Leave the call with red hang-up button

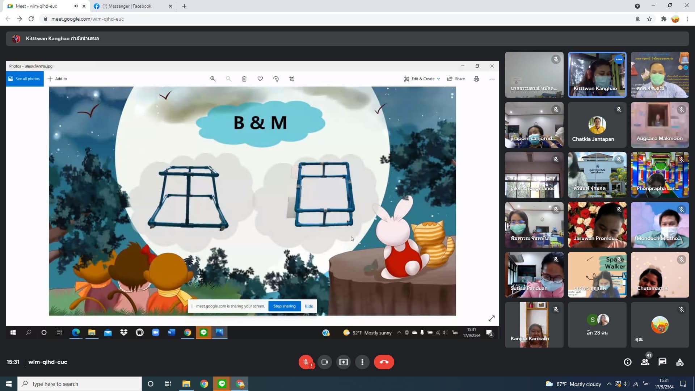[384, 362]
